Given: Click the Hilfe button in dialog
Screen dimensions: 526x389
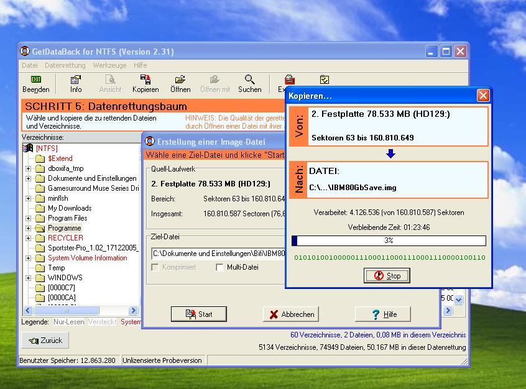Looking at the screenshot, I should 383,314.
